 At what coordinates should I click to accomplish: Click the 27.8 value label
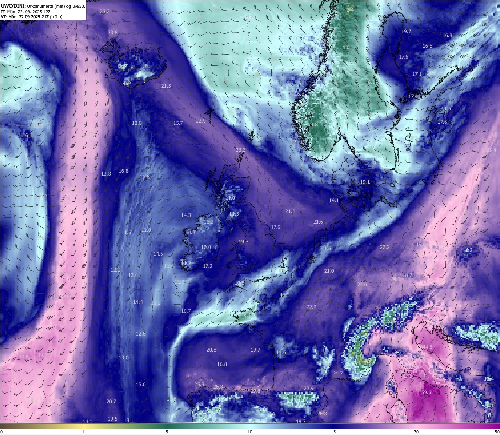tap(255, 391)
